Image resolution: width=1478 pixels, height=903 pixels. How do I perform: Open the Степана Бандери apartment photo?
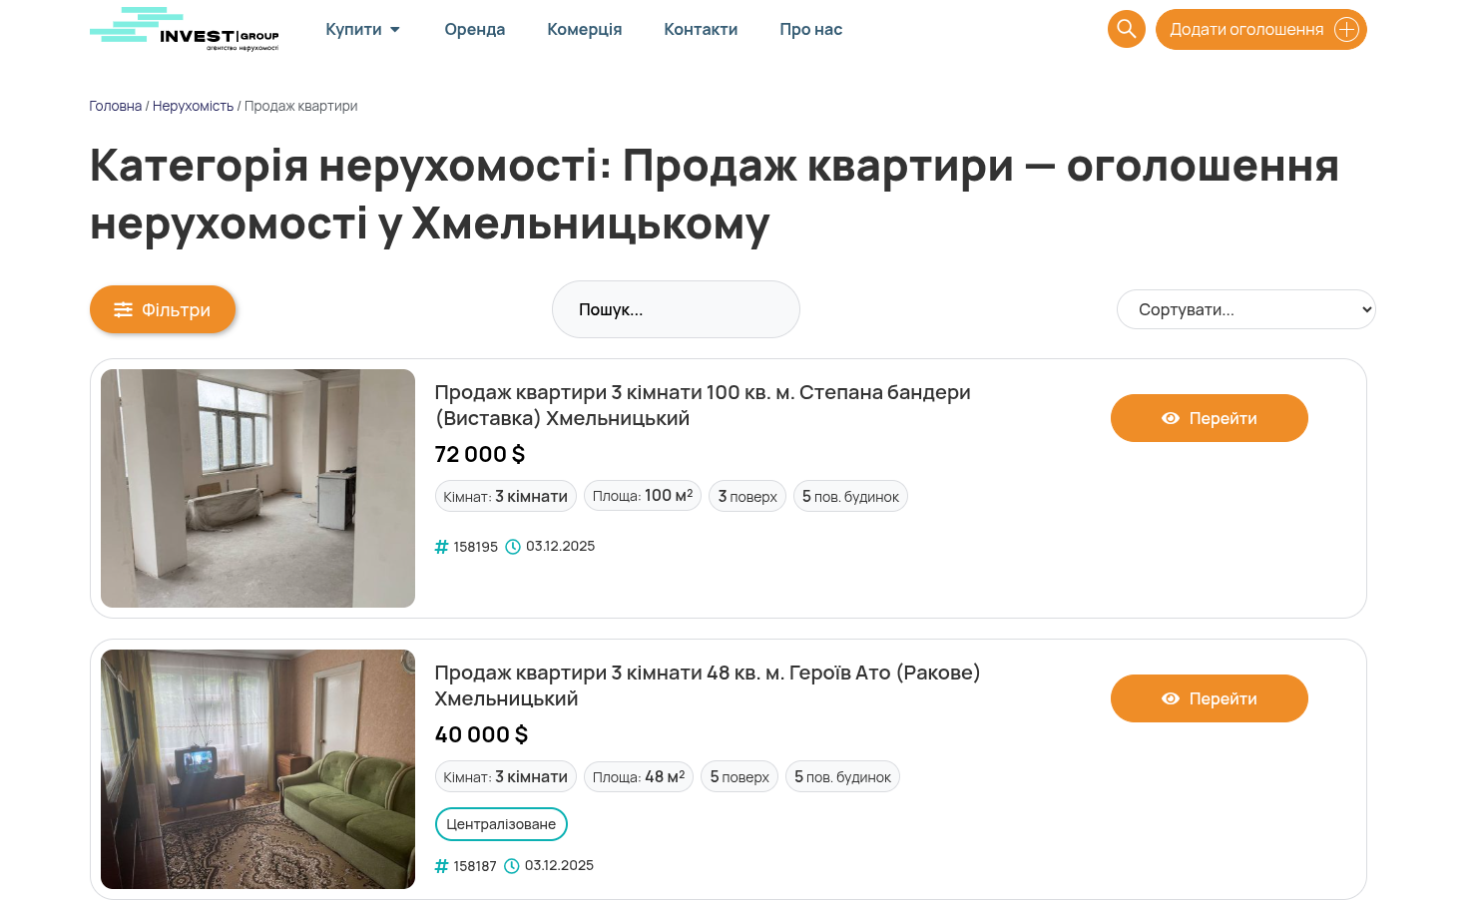(x=257, y=488)
